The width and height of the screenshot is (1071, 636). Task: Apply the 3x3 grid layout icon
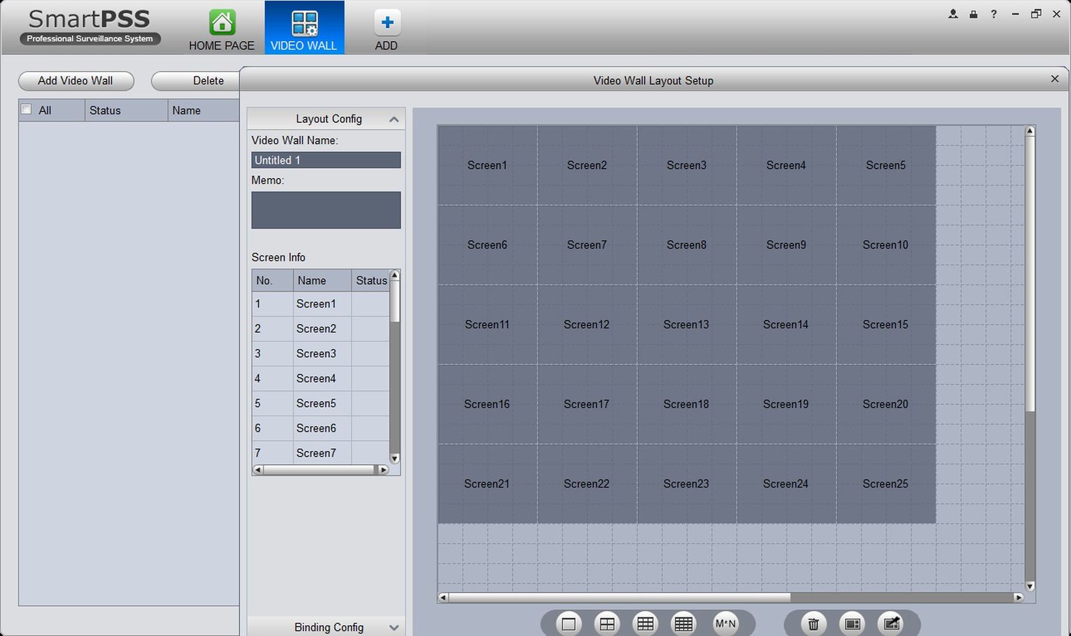coord(645,624)
